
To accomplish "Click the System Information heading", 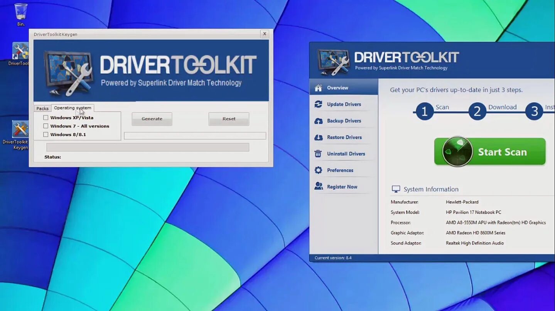I will [x=431, y=189].
